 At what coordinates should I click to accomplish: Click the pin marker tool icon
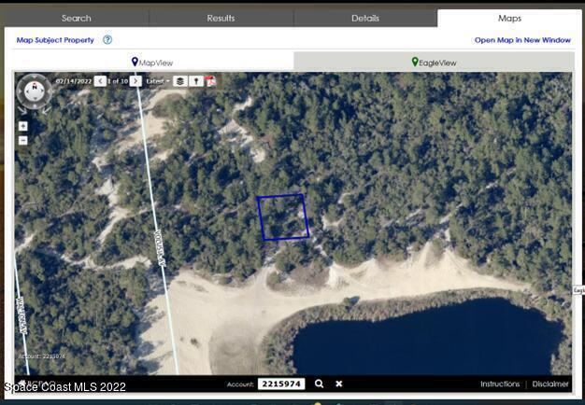click(195, 81)
